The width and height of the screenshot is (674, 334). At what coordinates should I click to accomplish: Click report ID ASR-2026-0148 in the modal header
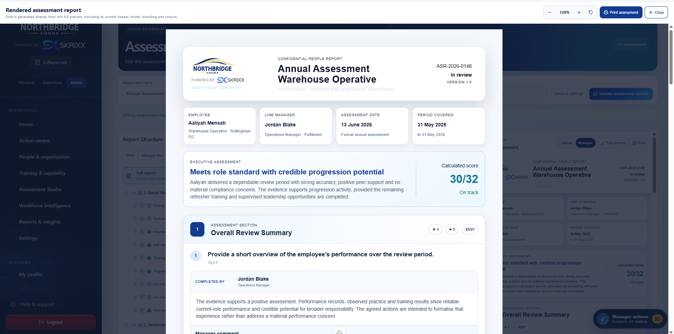pos(454,66)
